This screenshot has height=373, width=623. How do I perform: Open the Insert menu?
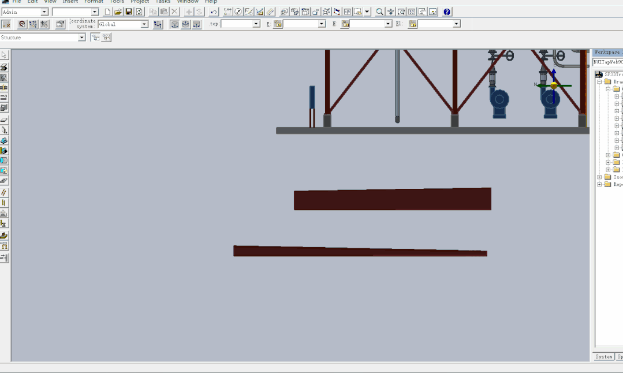pyautogui.click(x=70, y=2)
